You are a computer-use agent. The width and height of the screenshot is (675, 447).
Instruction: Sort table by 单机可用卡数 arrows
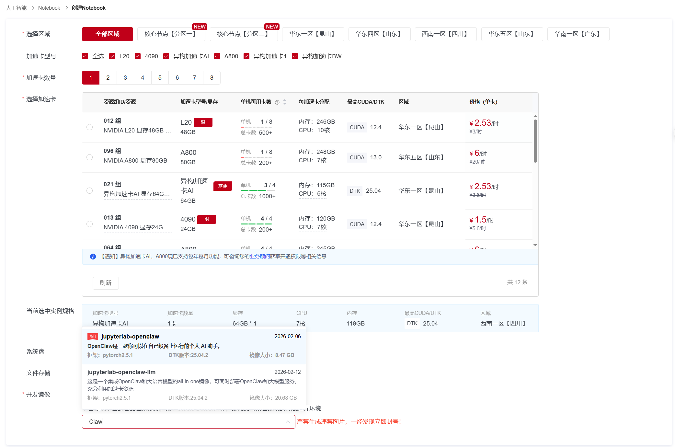(x=285, y=102)
